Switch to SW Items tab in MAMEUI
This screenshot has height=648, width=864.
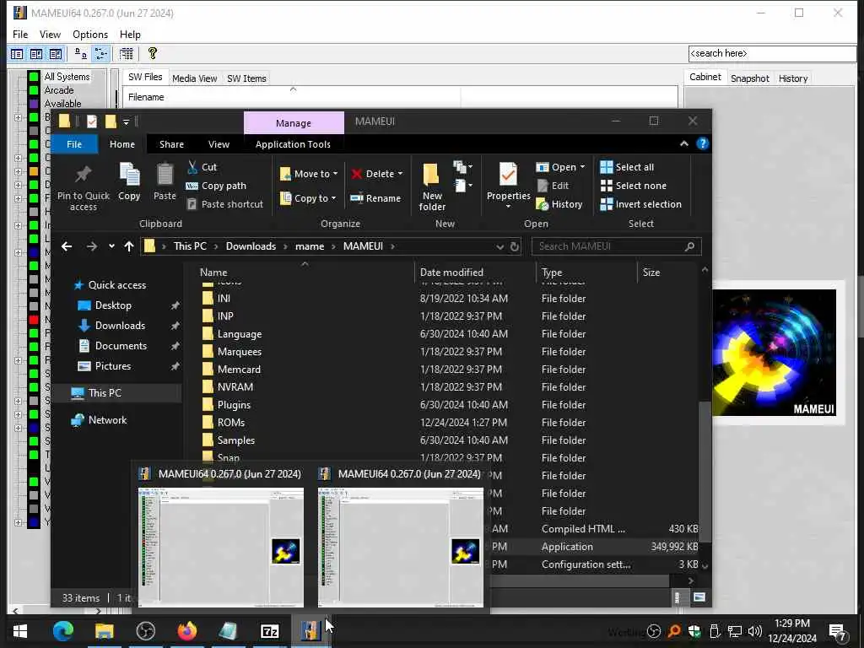247,78
